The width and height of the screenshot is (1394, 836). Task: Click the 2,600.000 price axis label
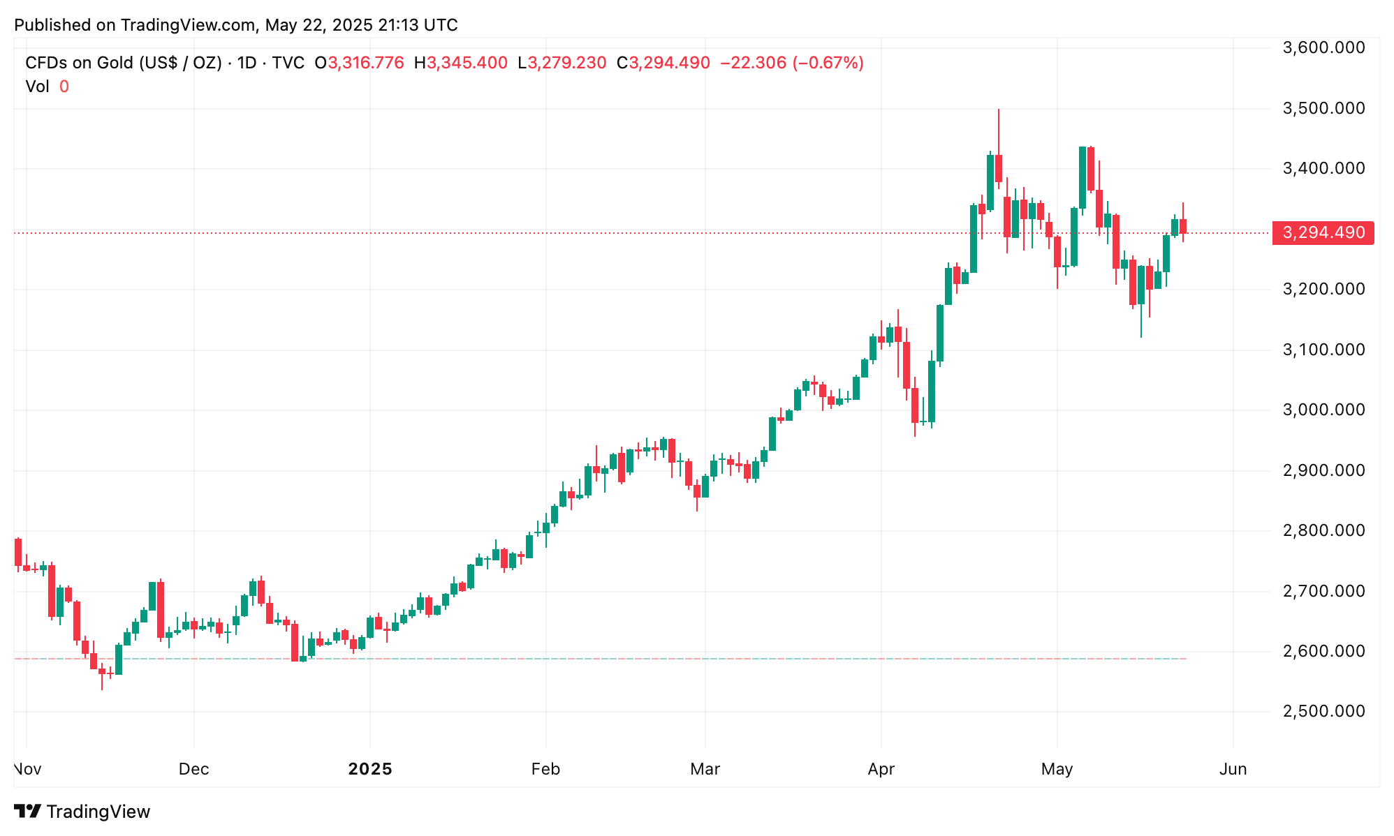click(1323, 651)
